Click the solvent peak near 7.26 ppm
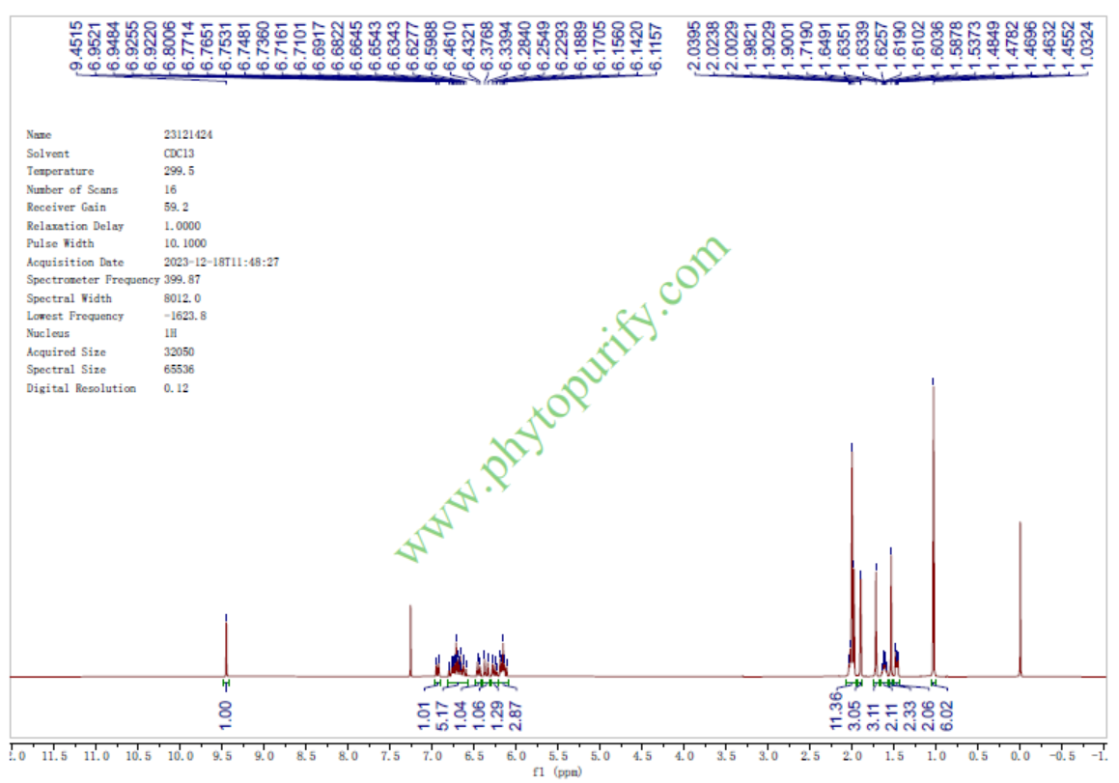1119x783 pixels. pyautogui.click(x=411, y=639)
